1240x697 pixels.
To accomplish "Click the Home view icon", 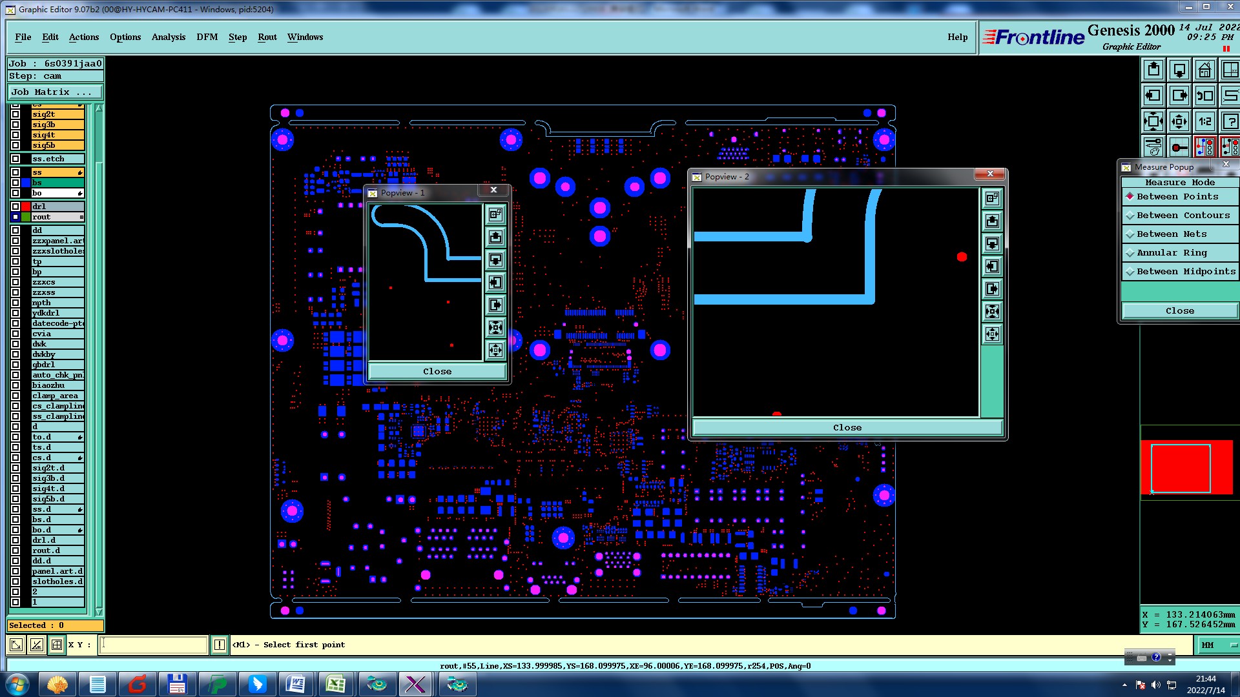I will point(1204,70).
